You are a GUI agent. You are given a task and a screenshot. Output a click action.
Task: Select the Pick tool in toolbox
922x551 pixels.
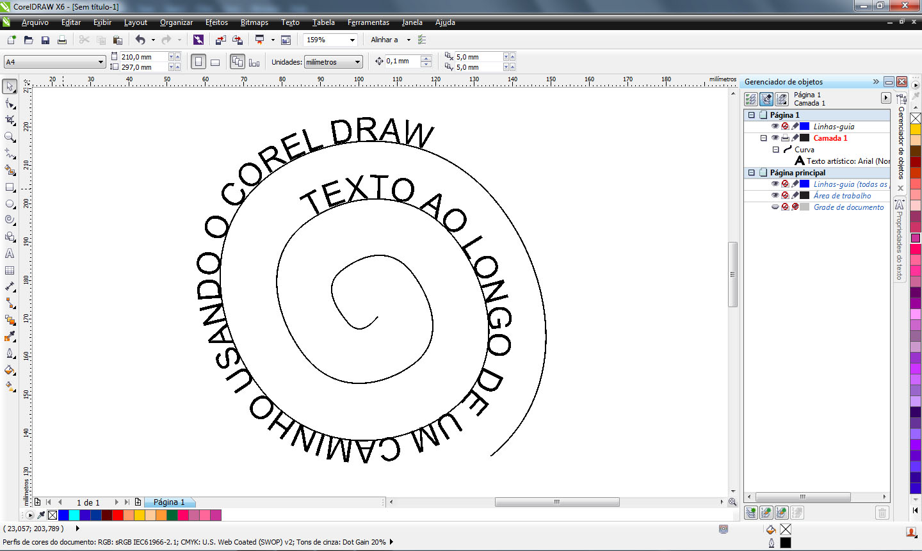pyautogui.click(x=10, y=86)
